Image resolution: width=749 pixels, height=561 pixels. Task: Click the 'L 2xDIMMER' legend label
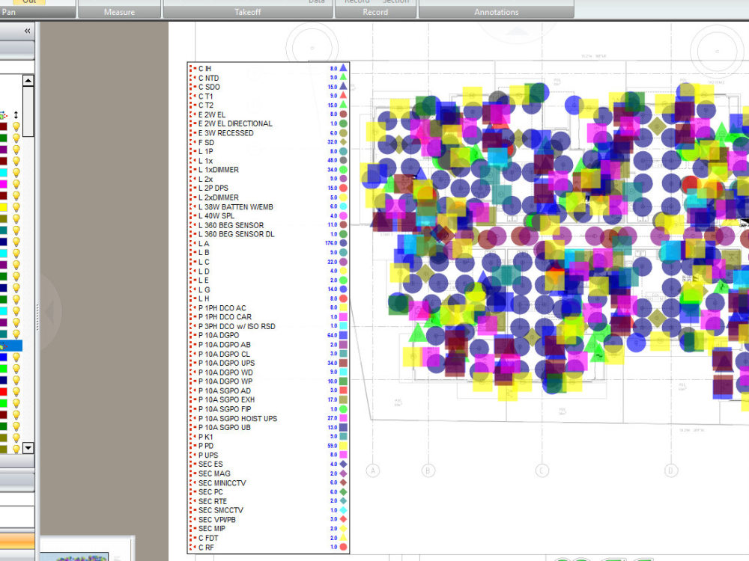219,197
